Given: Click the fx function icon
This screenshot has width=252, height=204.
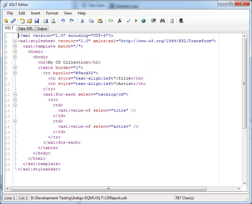Looking at the screenshot, I should point(120,21).
